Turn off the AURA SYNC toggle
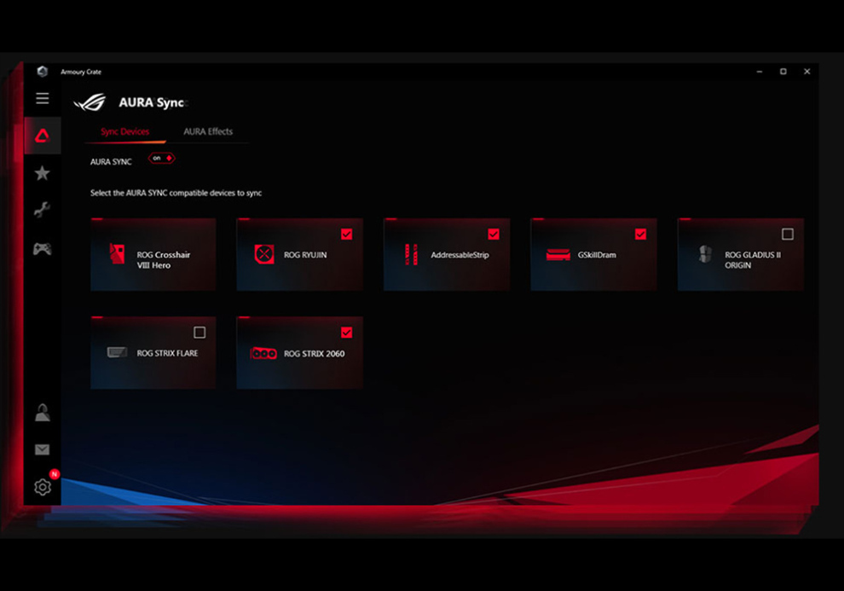Viewport: 844px width, 591px height. point(161,159)
